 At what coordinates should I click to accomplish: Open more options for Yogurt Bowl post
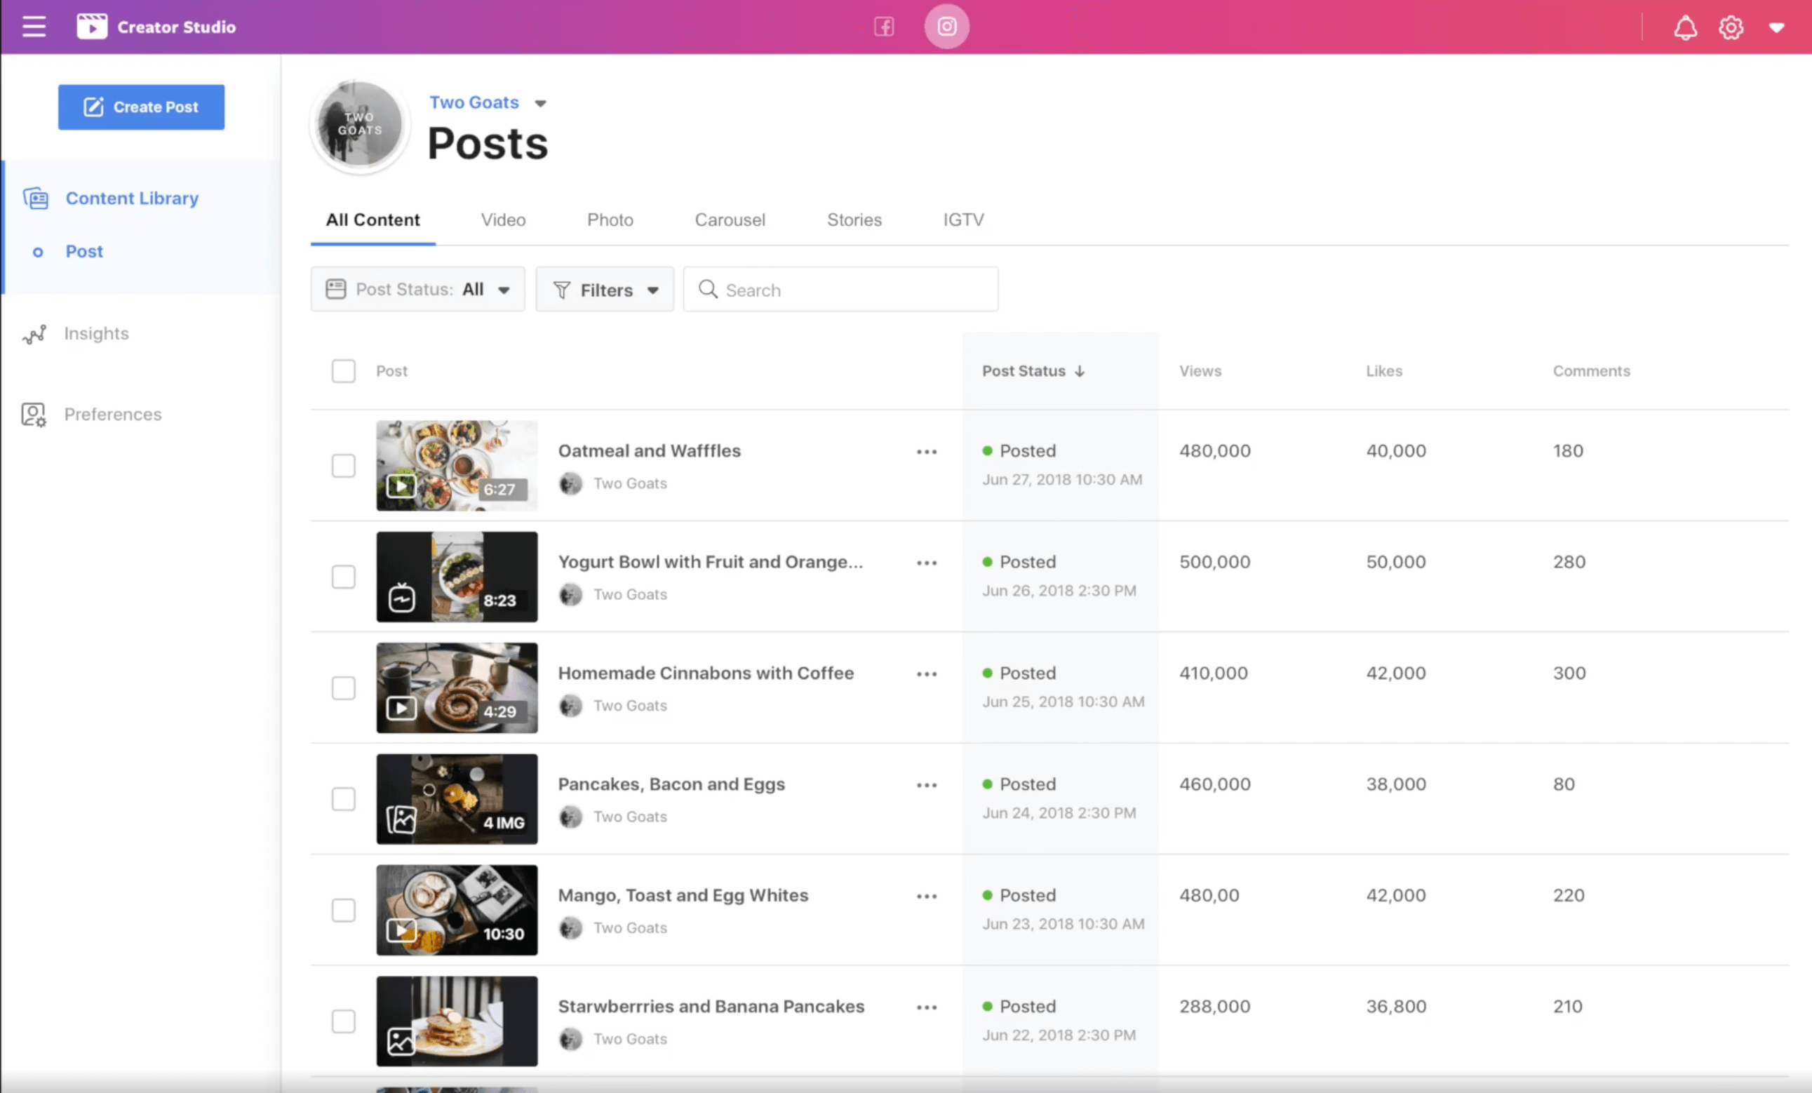coord(927,563)
